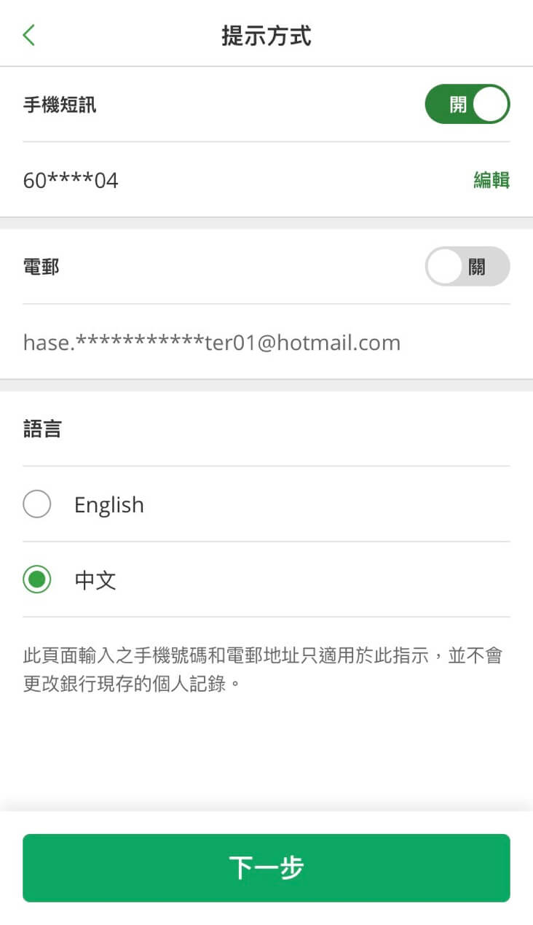Select the English radio button
Screen dimensions: 533x925
(37, 504)
